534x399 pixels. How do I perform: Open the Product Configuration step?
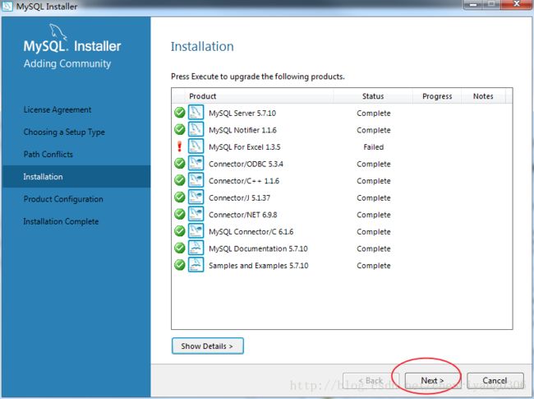coord(63,199)
